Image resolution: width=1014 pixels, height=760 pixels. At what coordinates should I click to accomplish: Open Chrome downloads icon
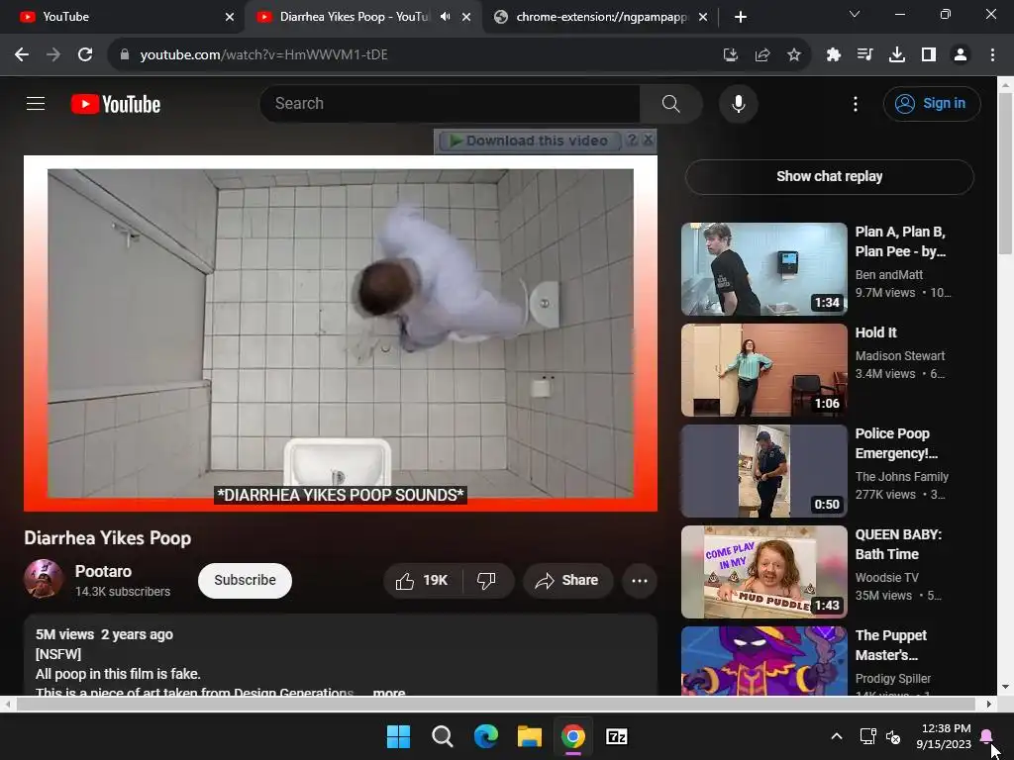[x=896, y=55]
